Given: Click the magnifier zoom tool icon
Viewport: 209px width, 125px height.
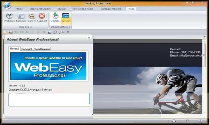Looking at the screenshot, I should click(61, 32).
